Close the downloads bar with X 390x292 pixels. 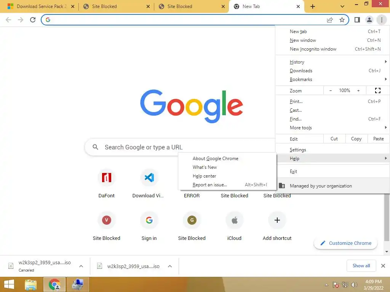pyautogui.click(x=383, y=266)
